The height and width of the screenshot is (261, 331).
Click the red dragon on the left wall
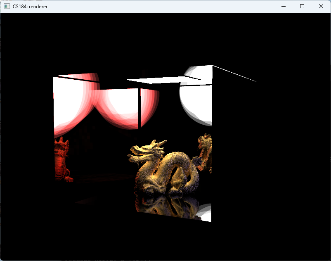point(61,161)
